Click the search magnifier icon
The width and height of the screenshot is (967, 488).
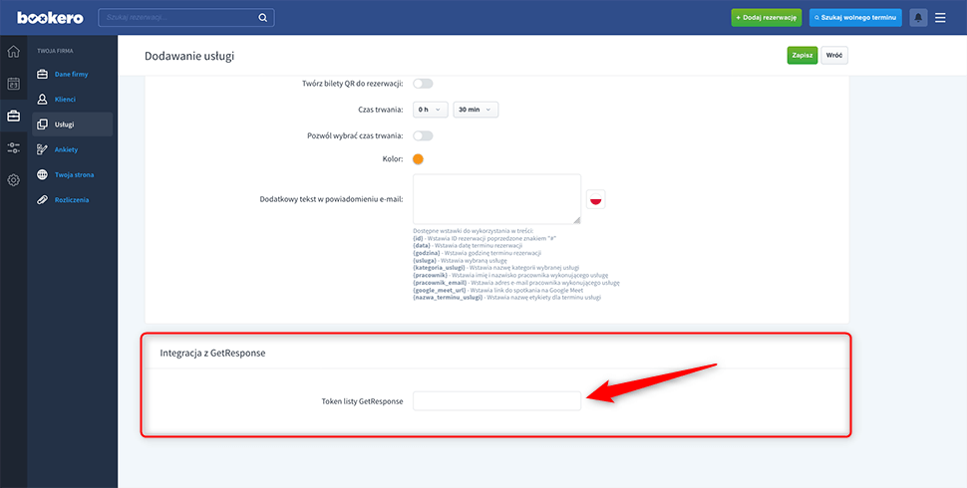(263, 18)
